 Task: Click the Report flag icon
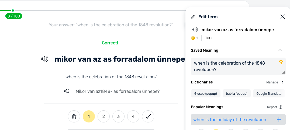coord(281,107)
